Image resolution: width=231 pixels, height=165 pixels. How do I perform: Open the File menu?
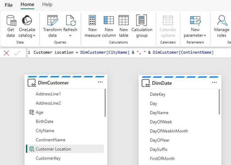(x=9, y=5)
